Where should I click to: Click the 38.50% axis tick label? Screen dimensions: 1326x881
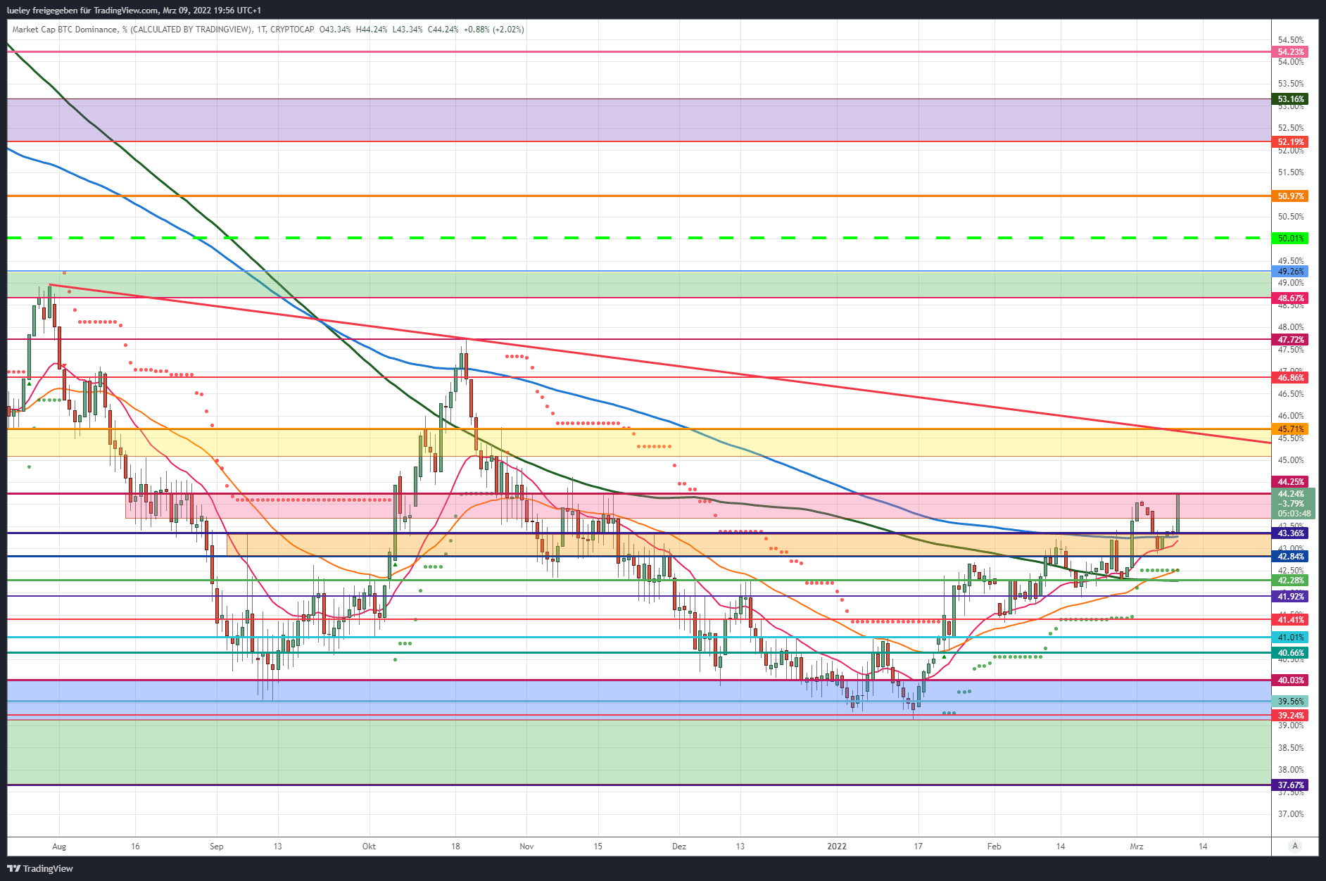pyautogui.click(x=1291, y=748)
